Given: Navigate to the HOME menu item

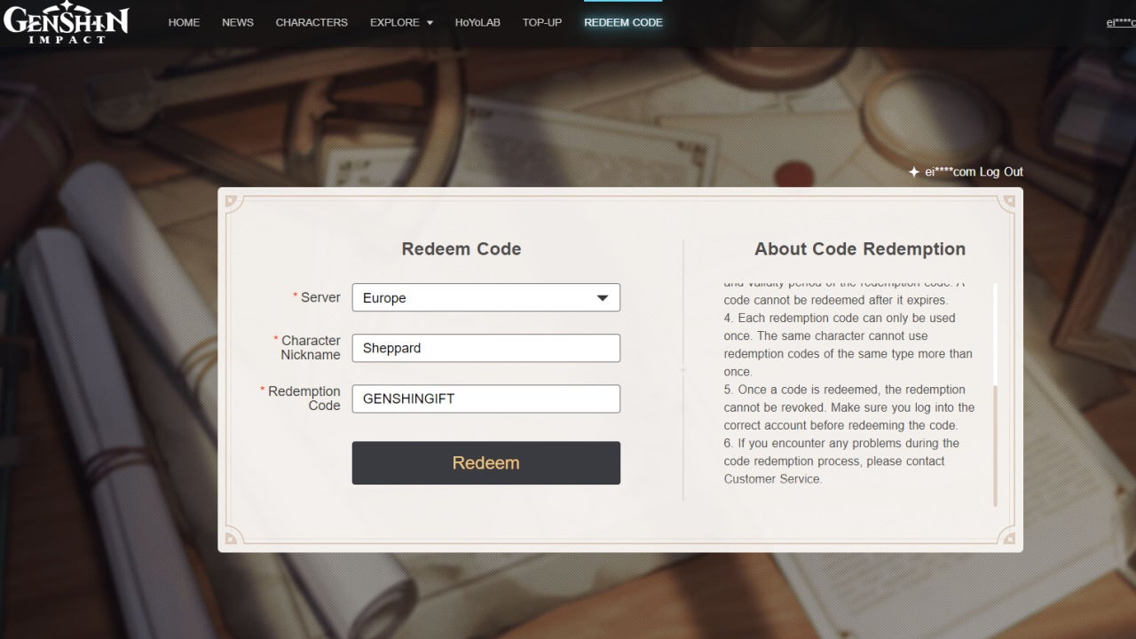Looking at the screenshot, I should tap(184, 22).
